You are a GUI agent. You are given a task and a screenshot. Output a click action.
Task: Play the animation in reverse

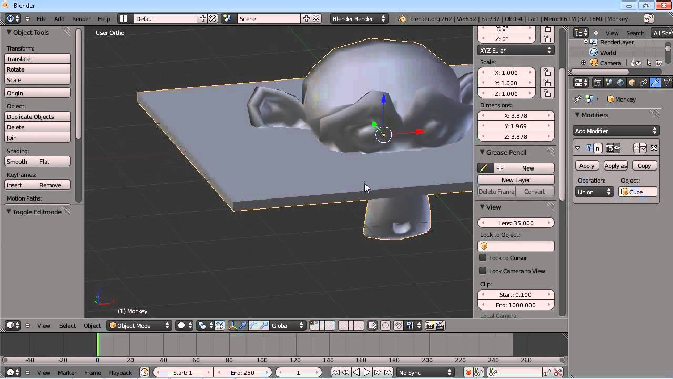(356, 373)
